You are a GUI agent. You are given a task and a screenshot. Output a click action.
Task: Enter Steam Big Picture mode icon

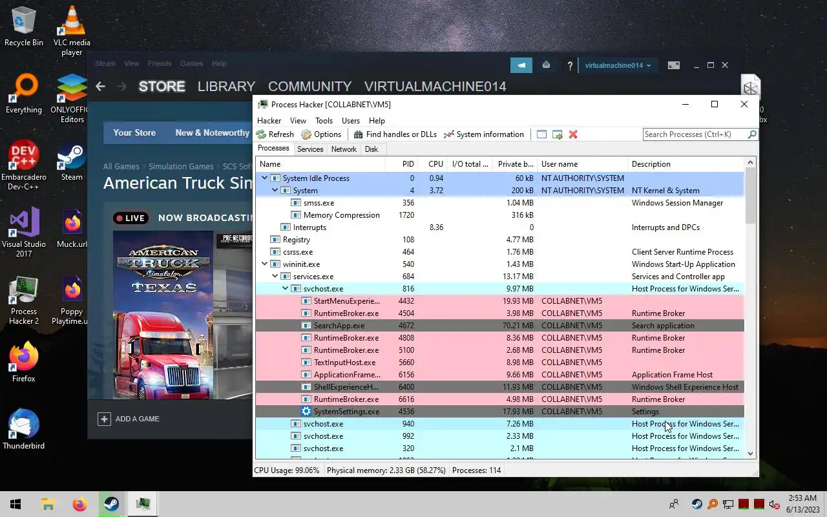[673, 65]
